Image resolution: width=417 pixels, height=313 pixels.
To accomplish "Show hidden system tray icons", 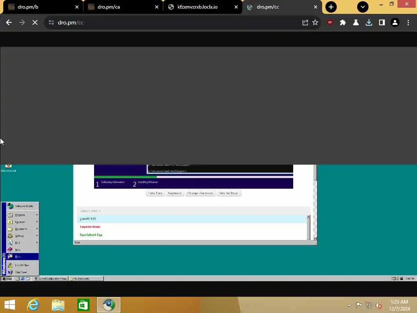I will pos(349,305).
